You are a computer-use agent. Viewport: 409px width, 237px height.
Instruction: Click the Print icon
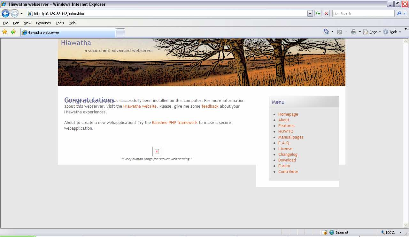(353, 32)
